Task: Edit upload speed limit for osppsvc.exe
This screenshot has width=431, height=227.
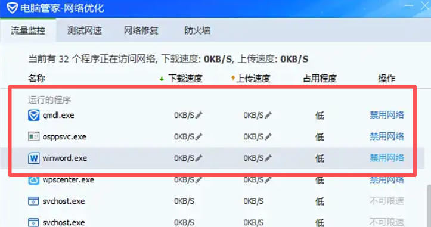Action: 268,136
